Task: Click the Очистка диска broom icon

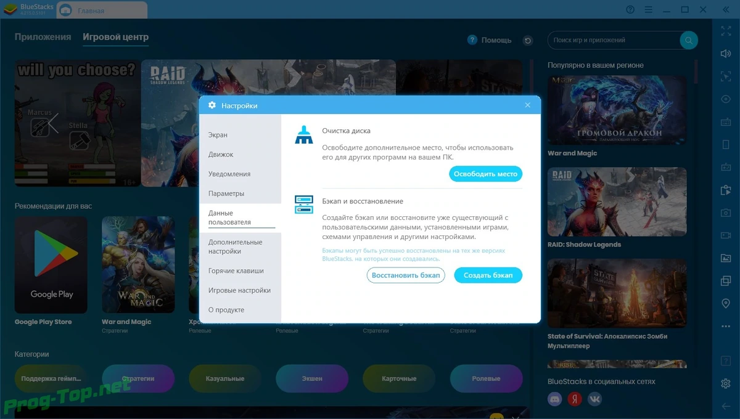Action: [x=303, y=134]
